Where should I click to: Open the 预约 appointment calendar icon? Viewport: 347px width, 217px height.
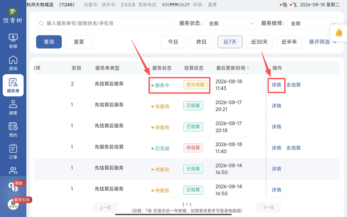tap(13, 130)
